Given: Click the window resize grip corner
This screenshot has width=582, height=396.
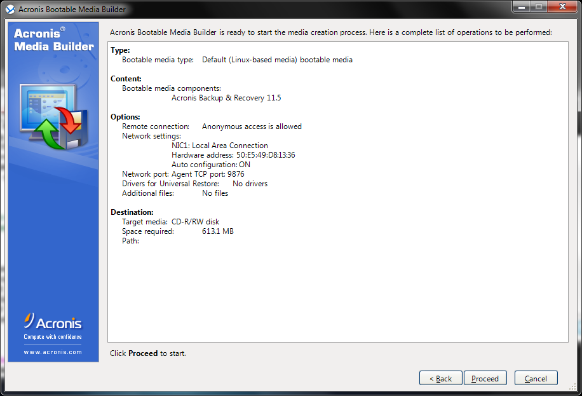Looking at the screenshot, I should (x=572, y=387).
